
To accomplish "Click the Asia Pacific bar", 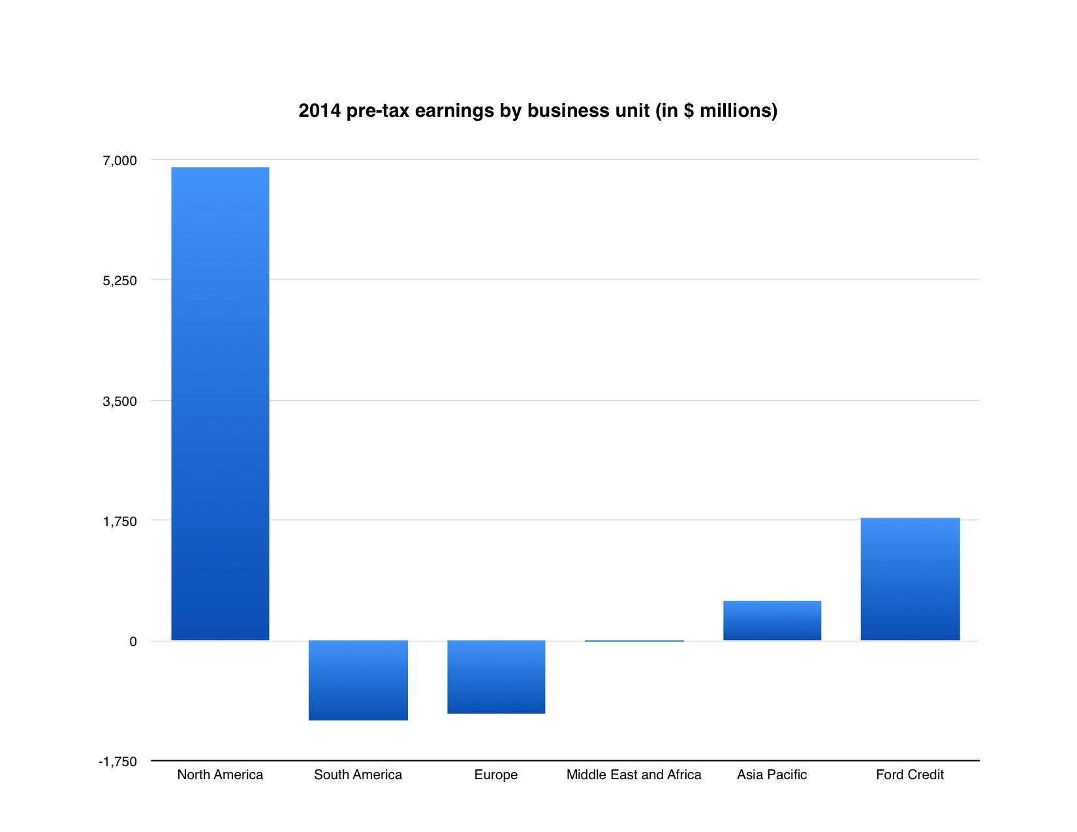I will 772,620.
